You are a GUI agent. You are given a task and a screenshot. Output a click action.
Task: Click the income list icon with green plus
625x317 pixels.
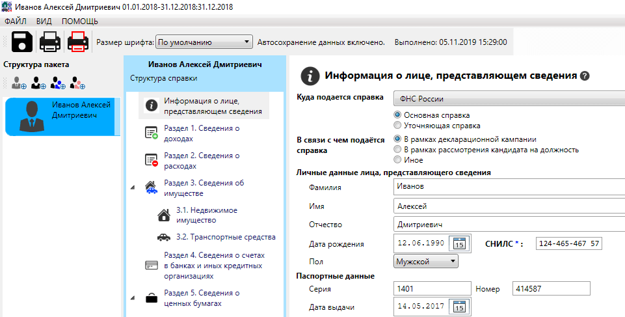(152, 133)
